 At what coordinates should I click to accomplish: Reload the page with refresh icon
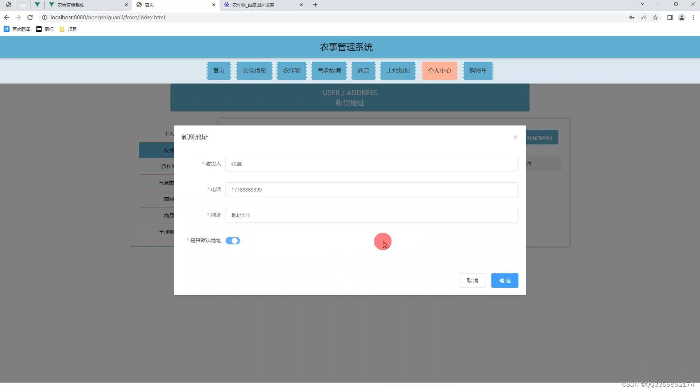pos(30,18)
